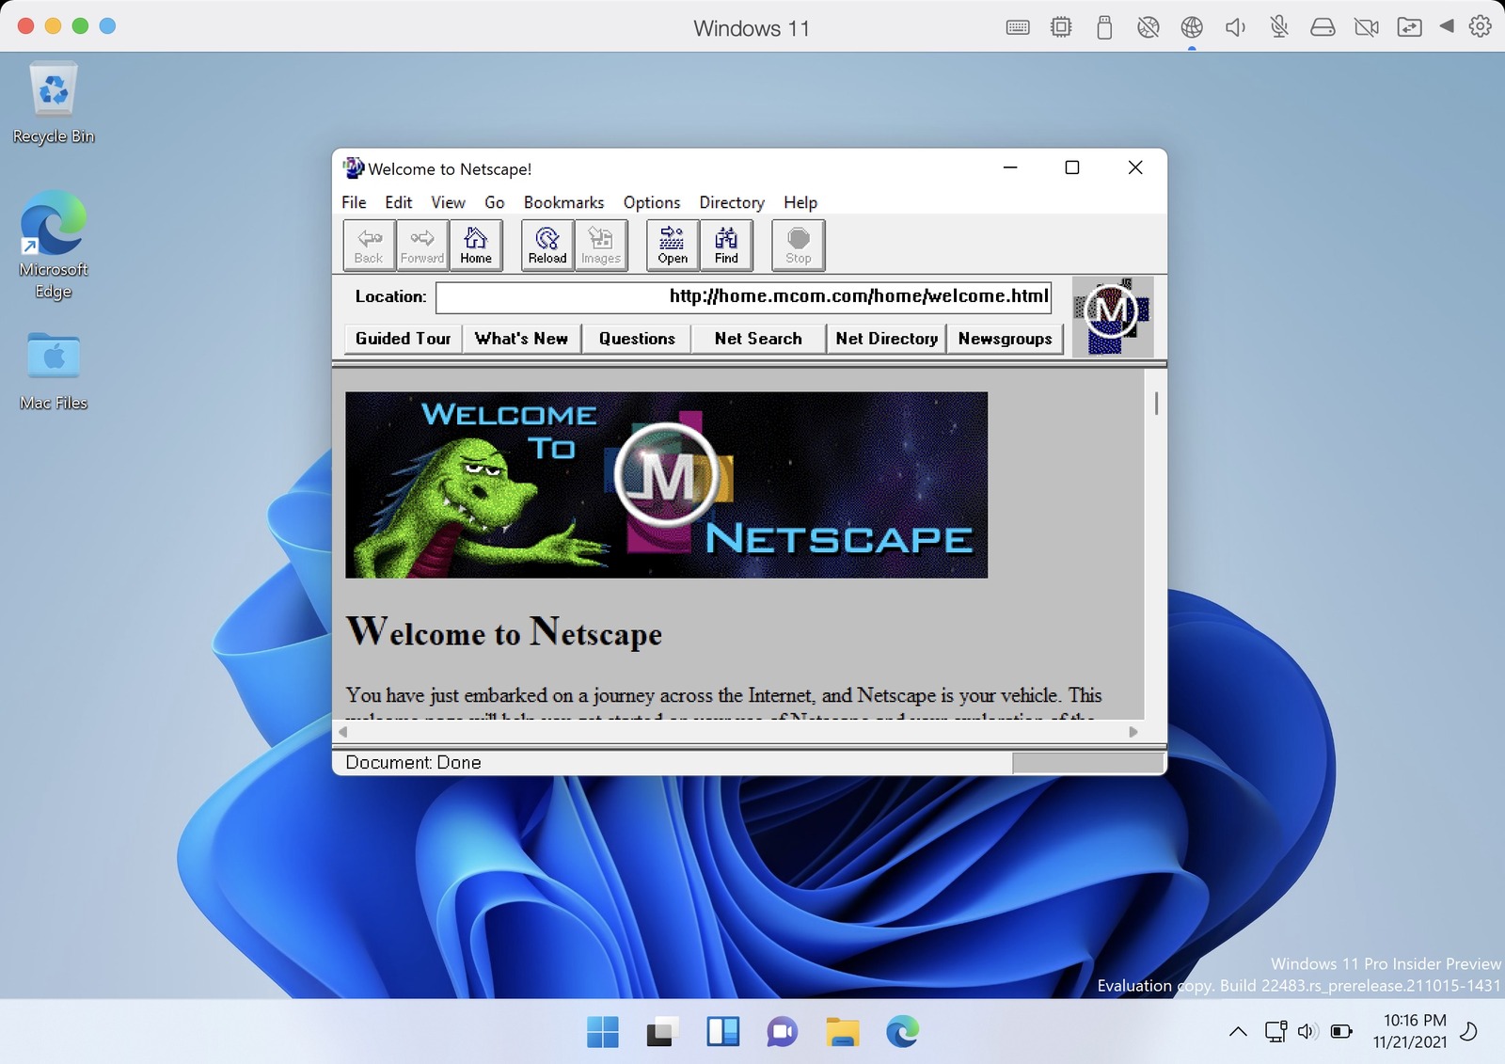Open a location with the Open icon
This screenshot has width=1505, height=1064.
click(x=673, y=246)
